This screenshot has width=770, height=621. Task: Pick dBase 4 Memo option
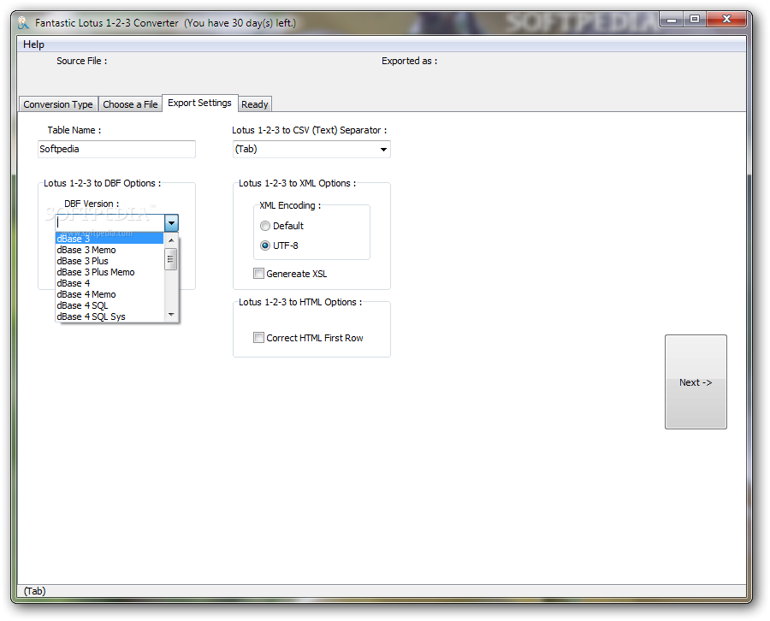point(109,294)
